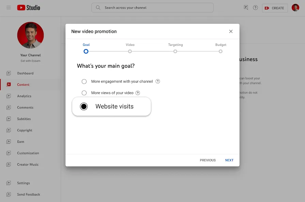Open Creator Music from the sidebar

[28, 165]
